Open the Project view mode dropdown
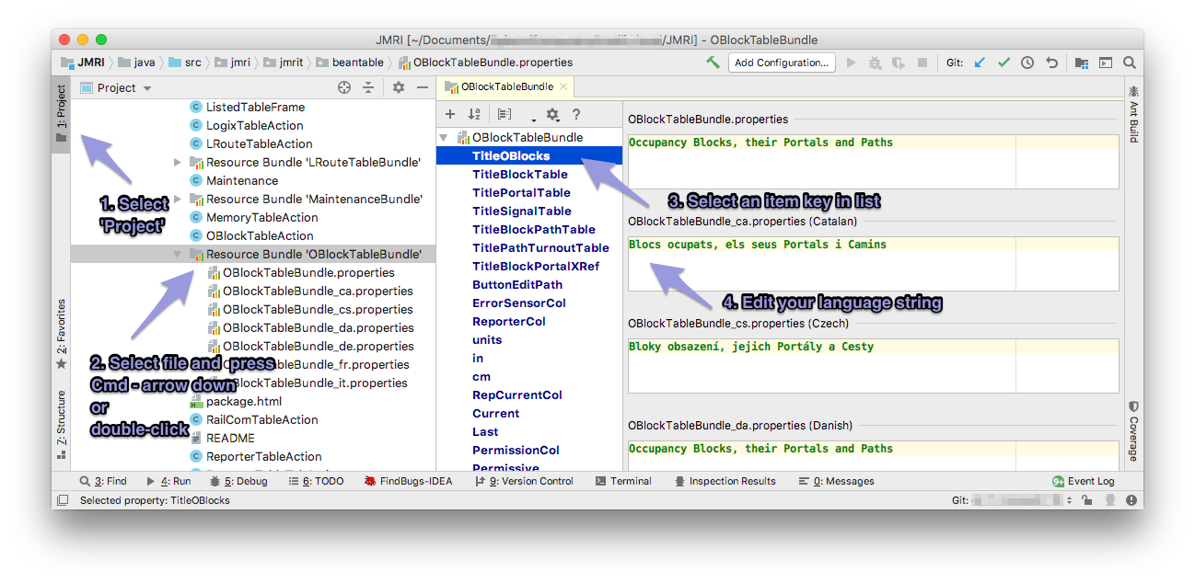1195x583 pixels. (x=121, y=86)
